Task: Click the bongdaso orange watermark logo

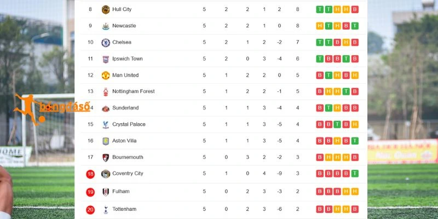Action: [52, 109]
